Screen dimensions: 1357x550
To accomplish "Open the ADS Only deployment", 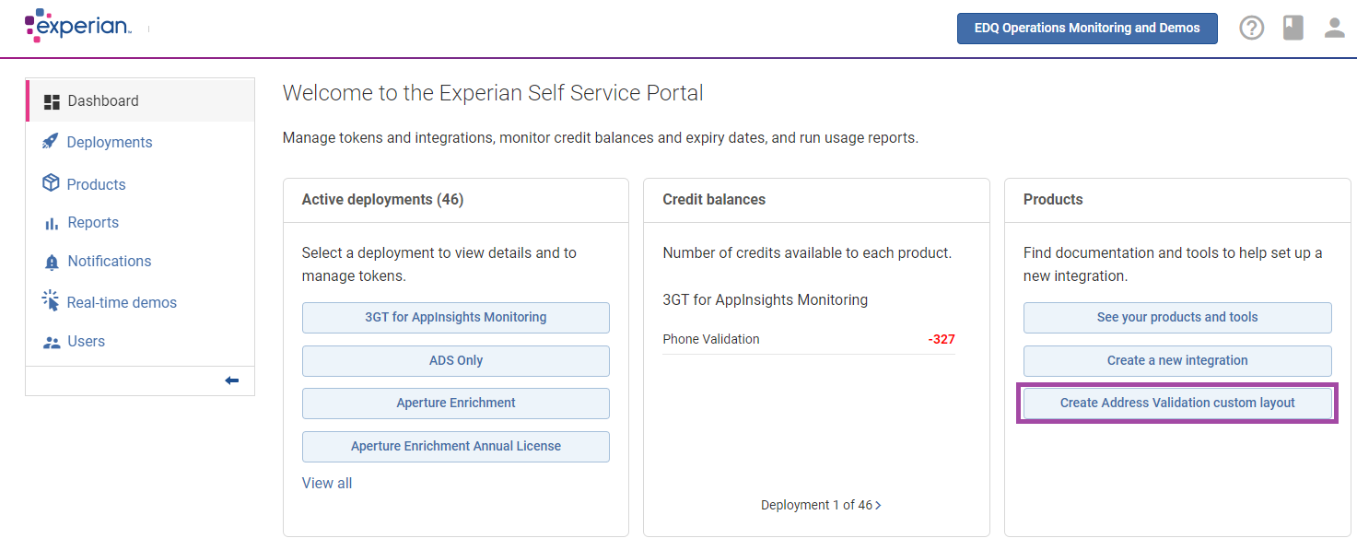I will point(455,360).
